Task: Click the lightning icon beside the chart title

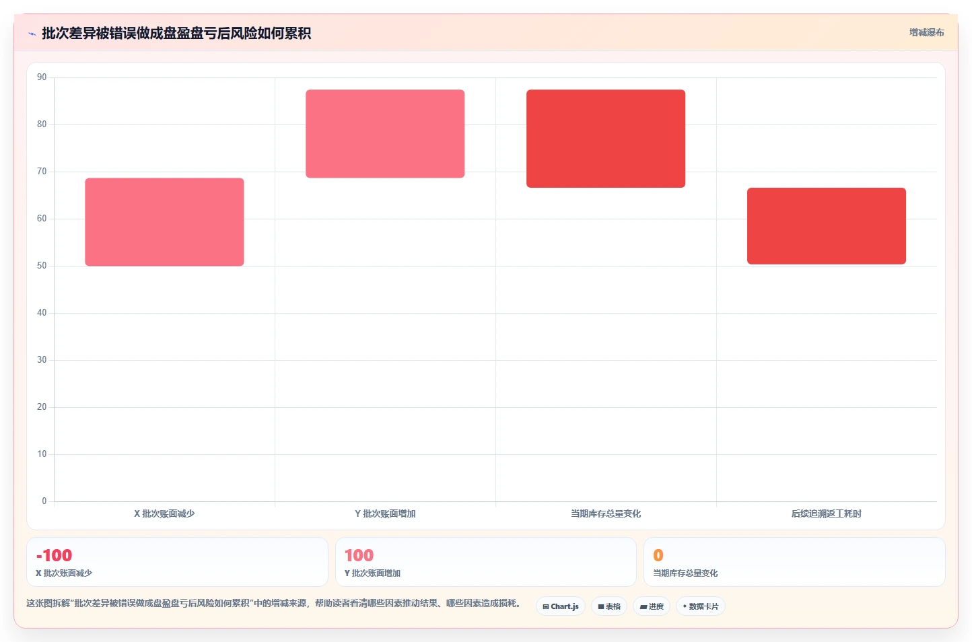Action: (32, 34)
